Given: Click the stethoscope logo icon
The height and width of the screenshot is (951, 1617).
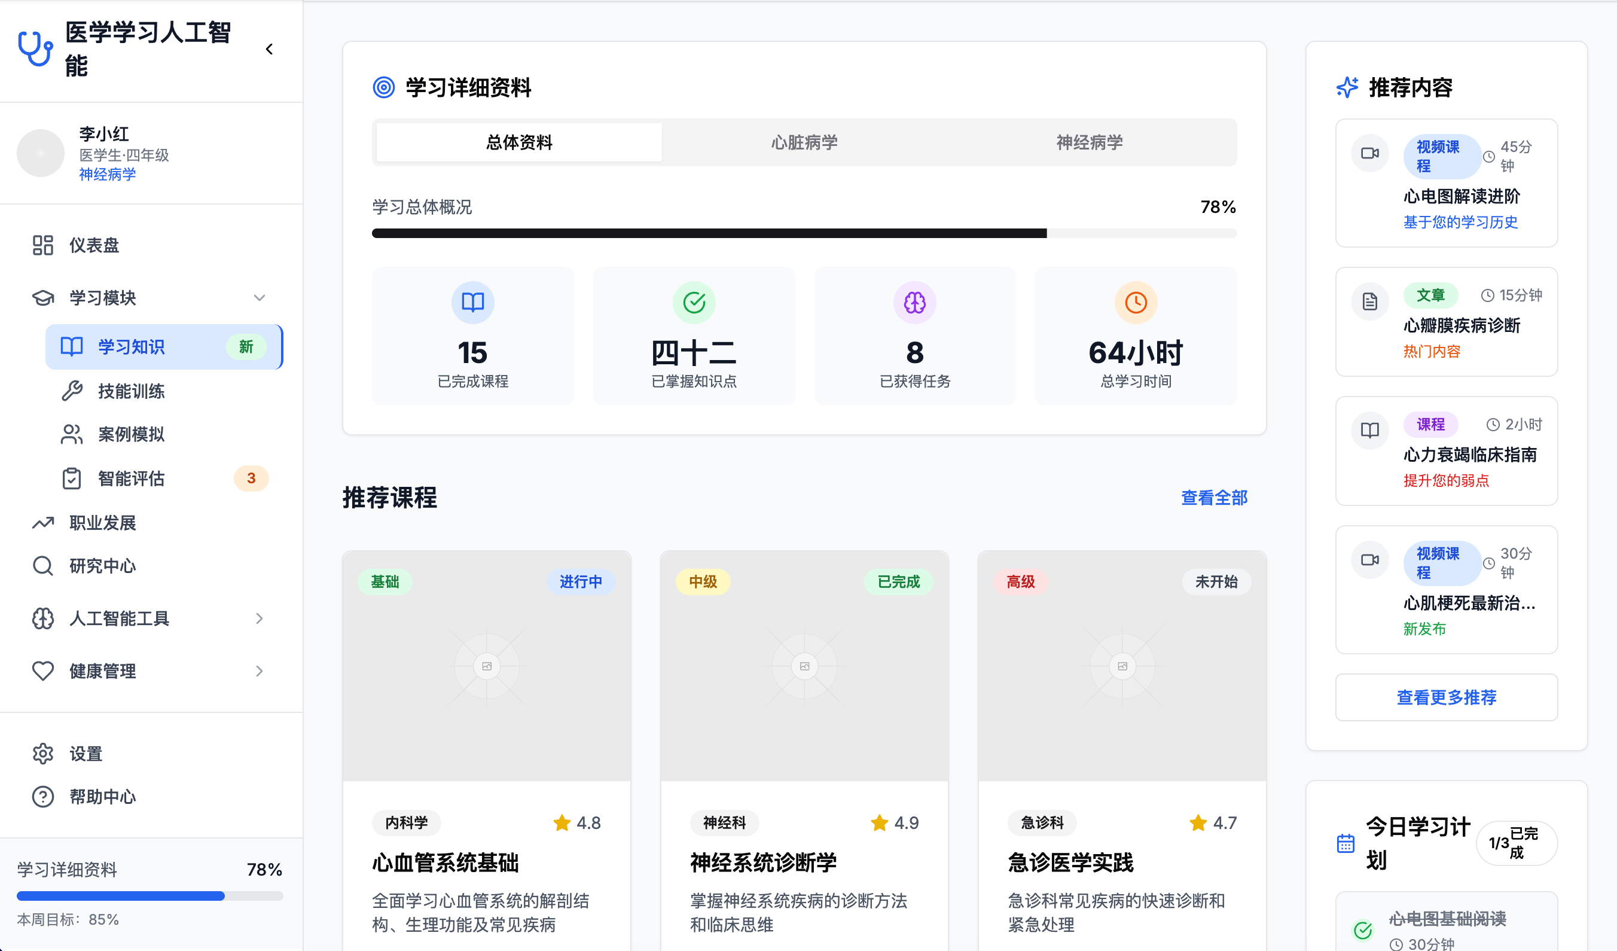Looking at the screenshot, I should [x=35, y=49].
